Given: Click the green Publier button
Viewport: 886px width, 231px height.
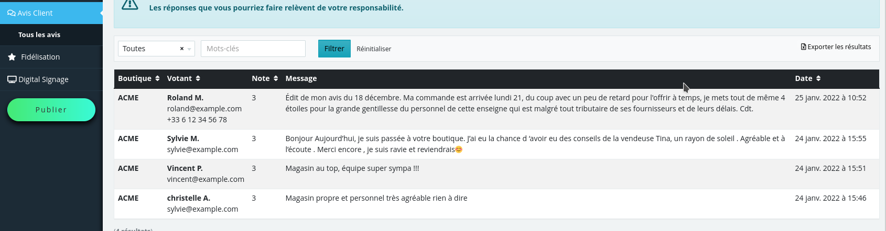Looking at the screenshot, I should [x=51, y=110].
